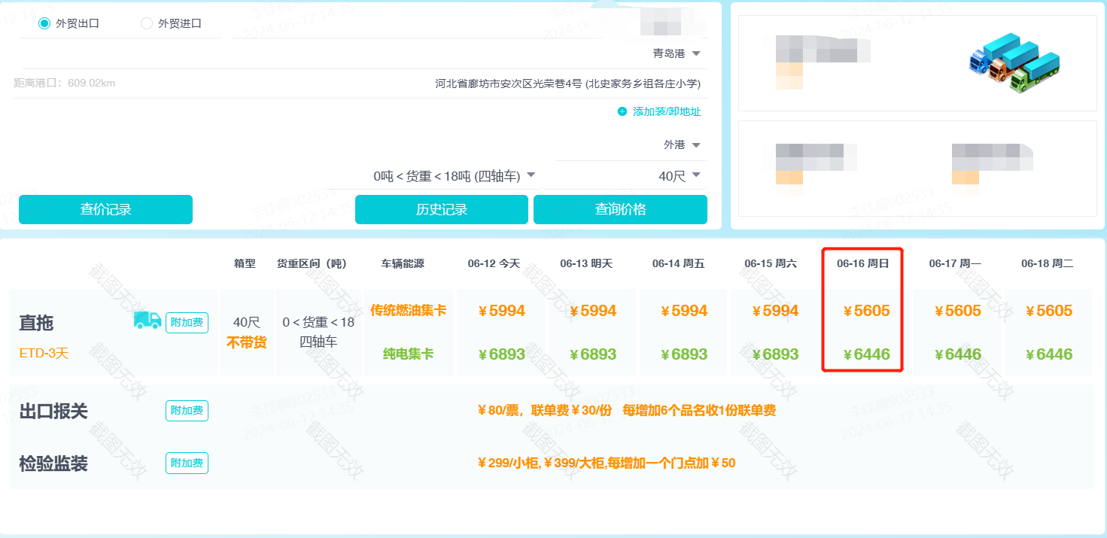Select the 06-16 周日 date column header
The height and width of the screenshot is (538, 1107).
click(x=862, y=263)
